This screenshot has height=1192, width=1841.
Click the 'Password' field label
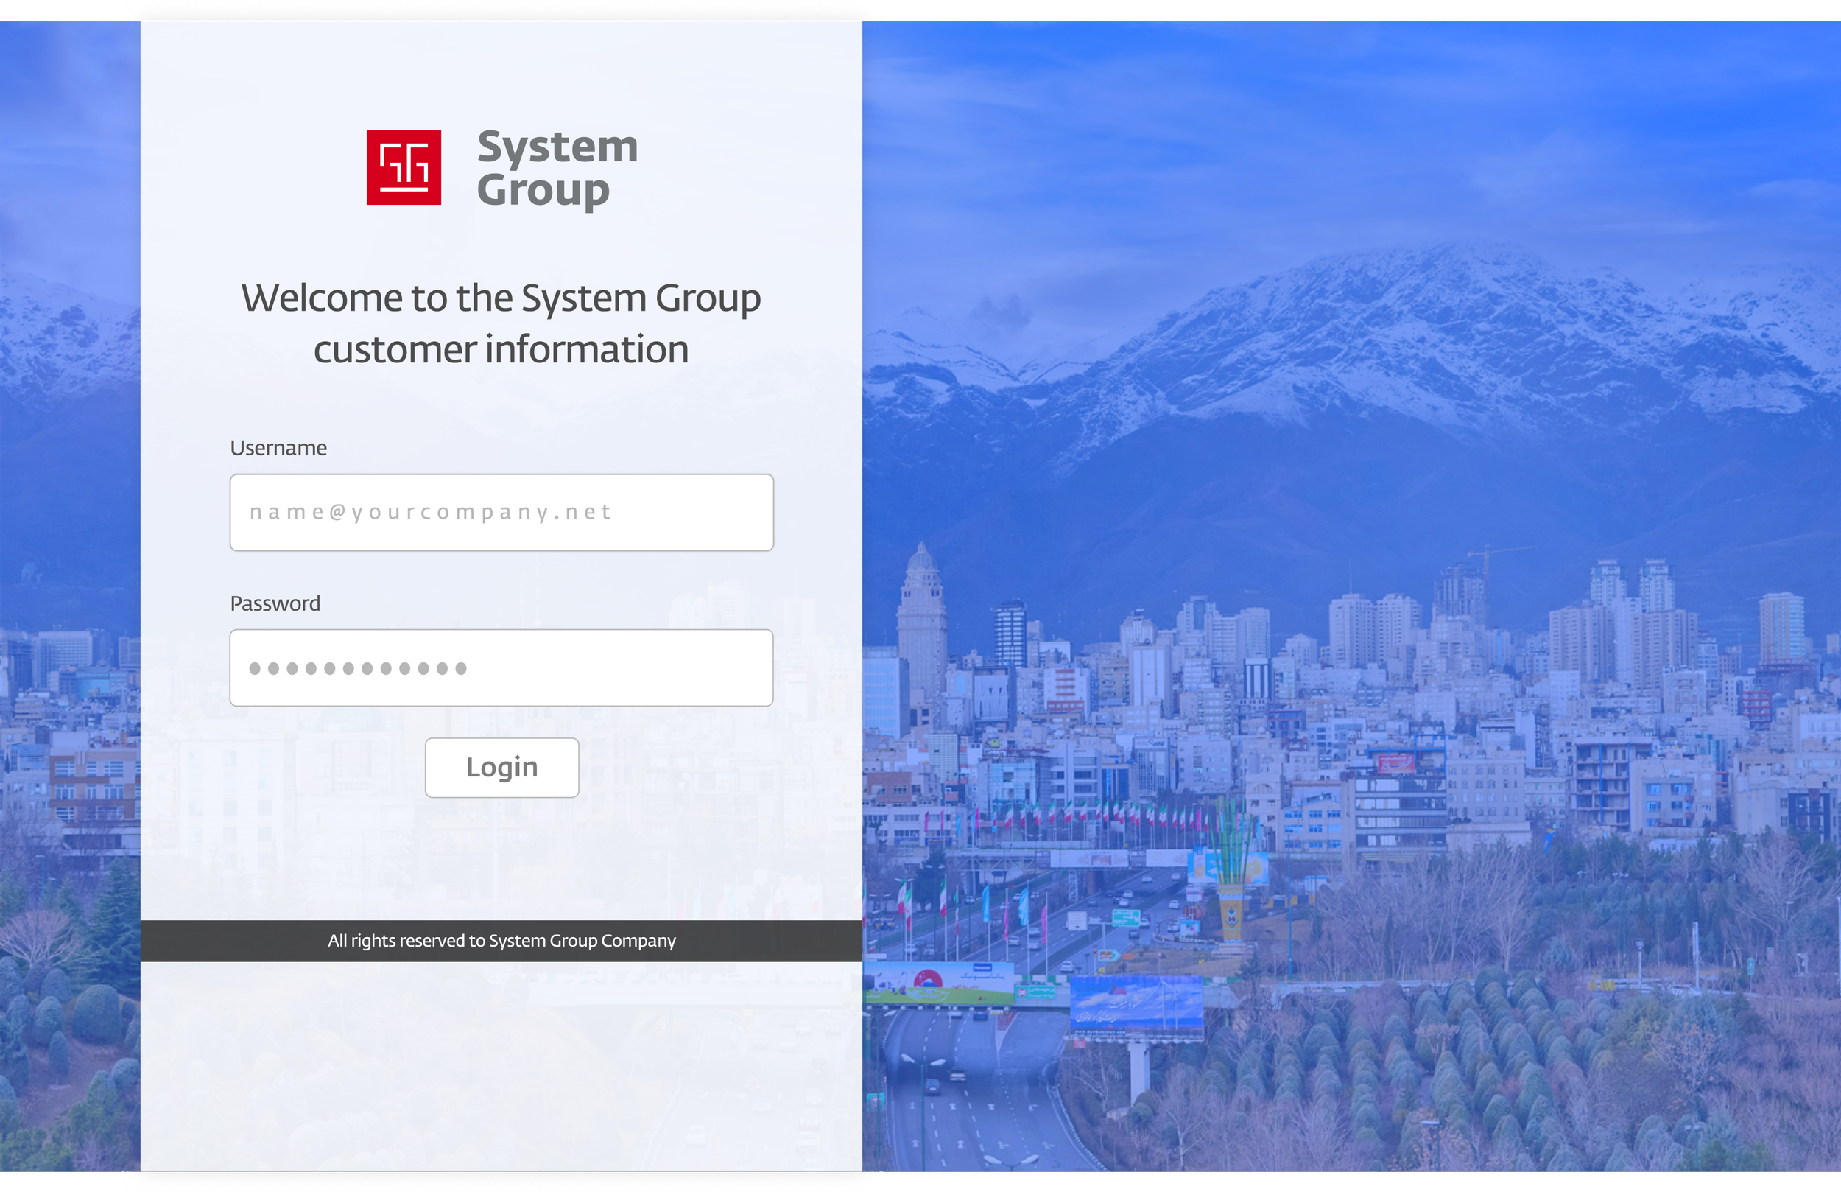pos(275,603)
